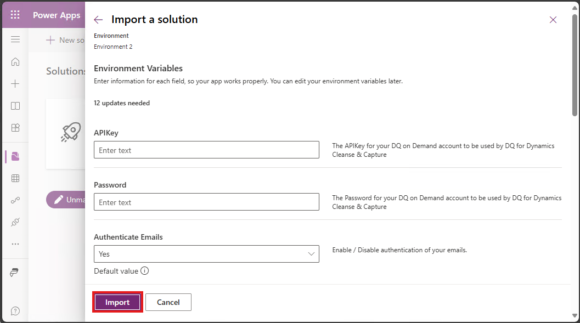Viewport: 580px width, 323px height.
Task: Open the Tables grid icon
Action: [15, 179]
